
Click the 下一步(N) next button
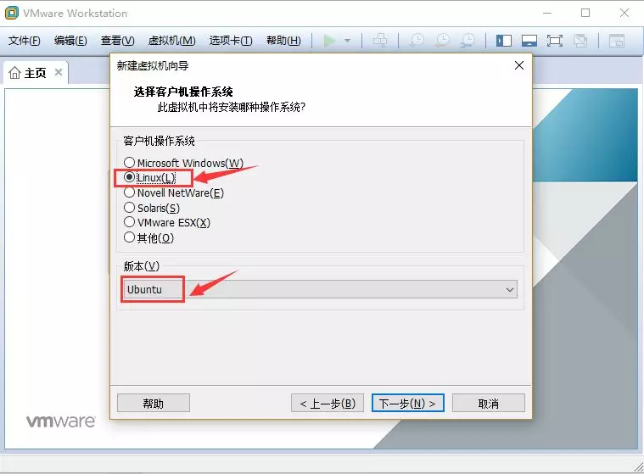[408, 403]
